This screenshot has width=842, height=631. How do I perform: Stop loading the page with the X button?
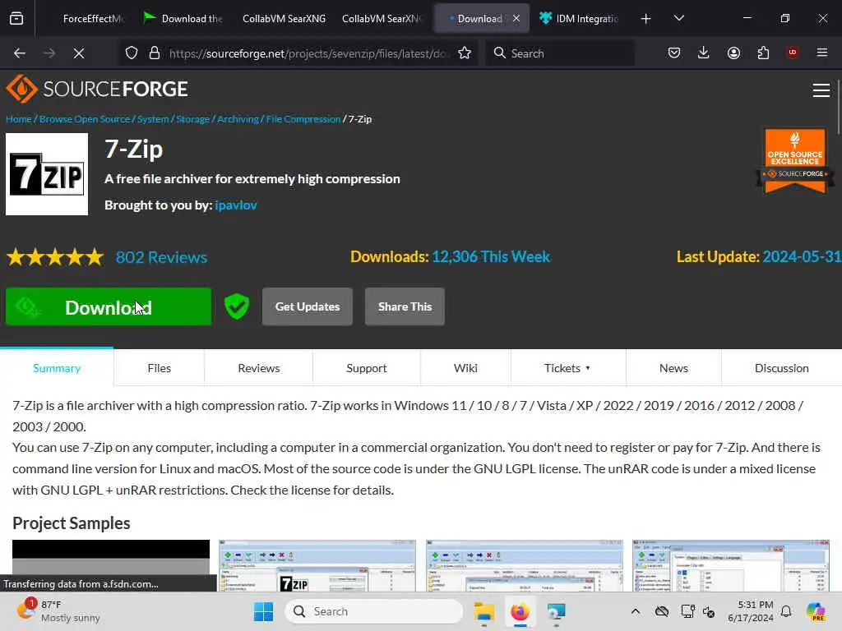pyautogui.click(x=78, y=53)
